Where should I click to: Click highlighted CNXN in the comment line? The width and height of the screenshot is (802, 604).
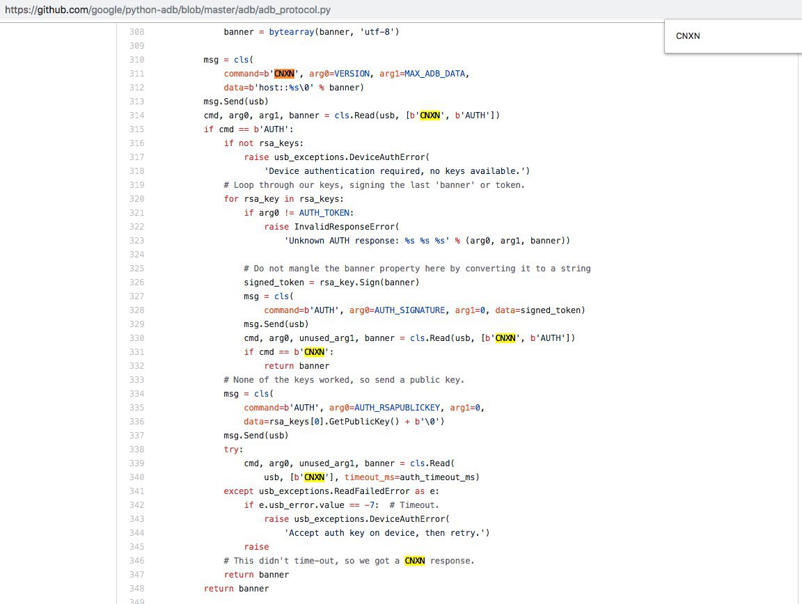coord(414,561)
